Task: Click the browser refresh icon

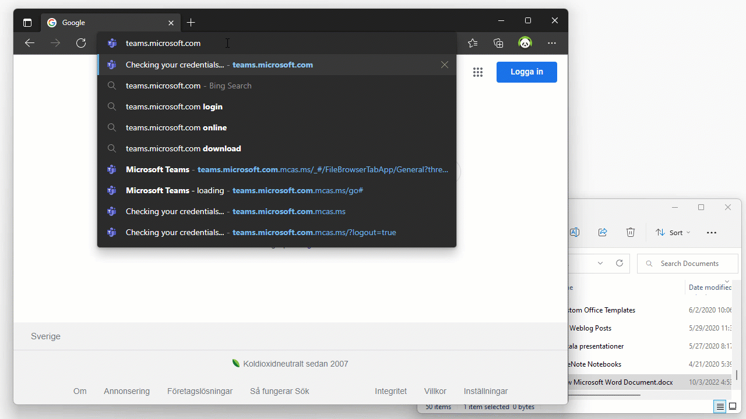Action: pos(81,43)
